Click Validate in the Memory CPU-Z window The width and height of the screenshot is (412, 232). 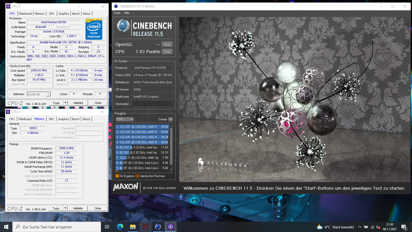click(78, 208)
